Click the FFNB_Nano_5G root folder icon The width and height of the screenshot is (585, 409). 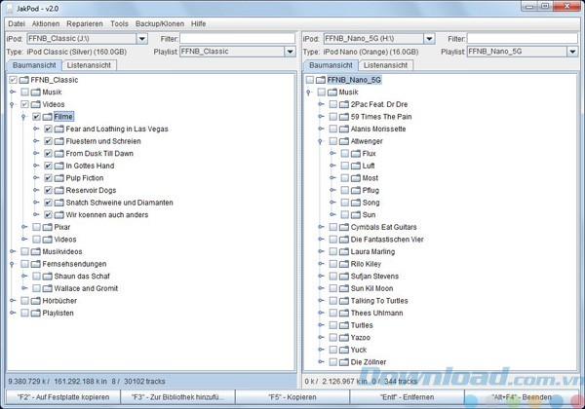pos(319,80)
